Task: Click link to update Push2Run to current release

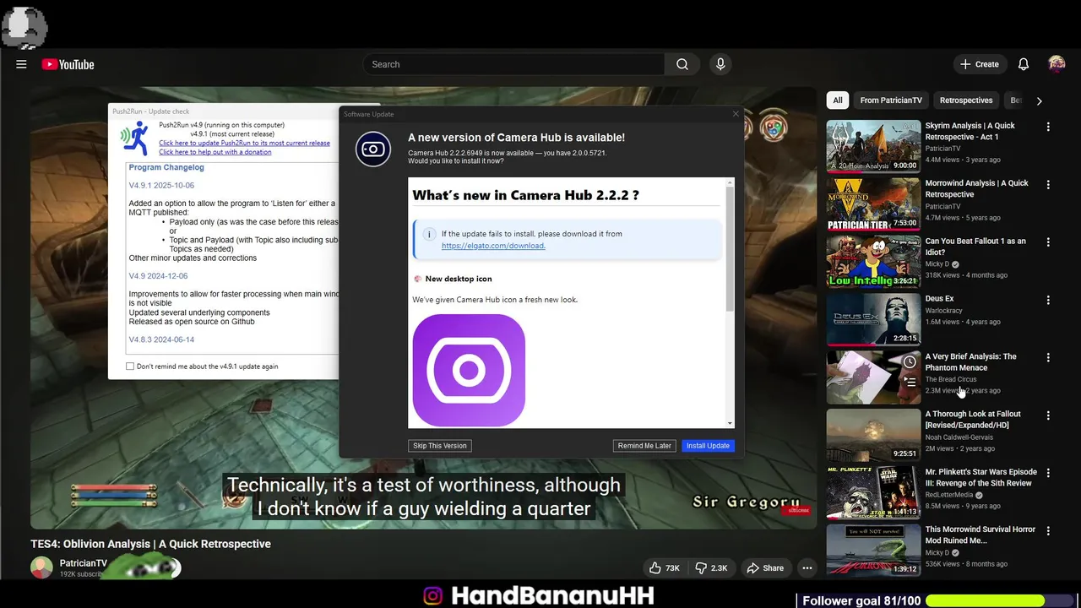Action: click(x=244, y=143)
